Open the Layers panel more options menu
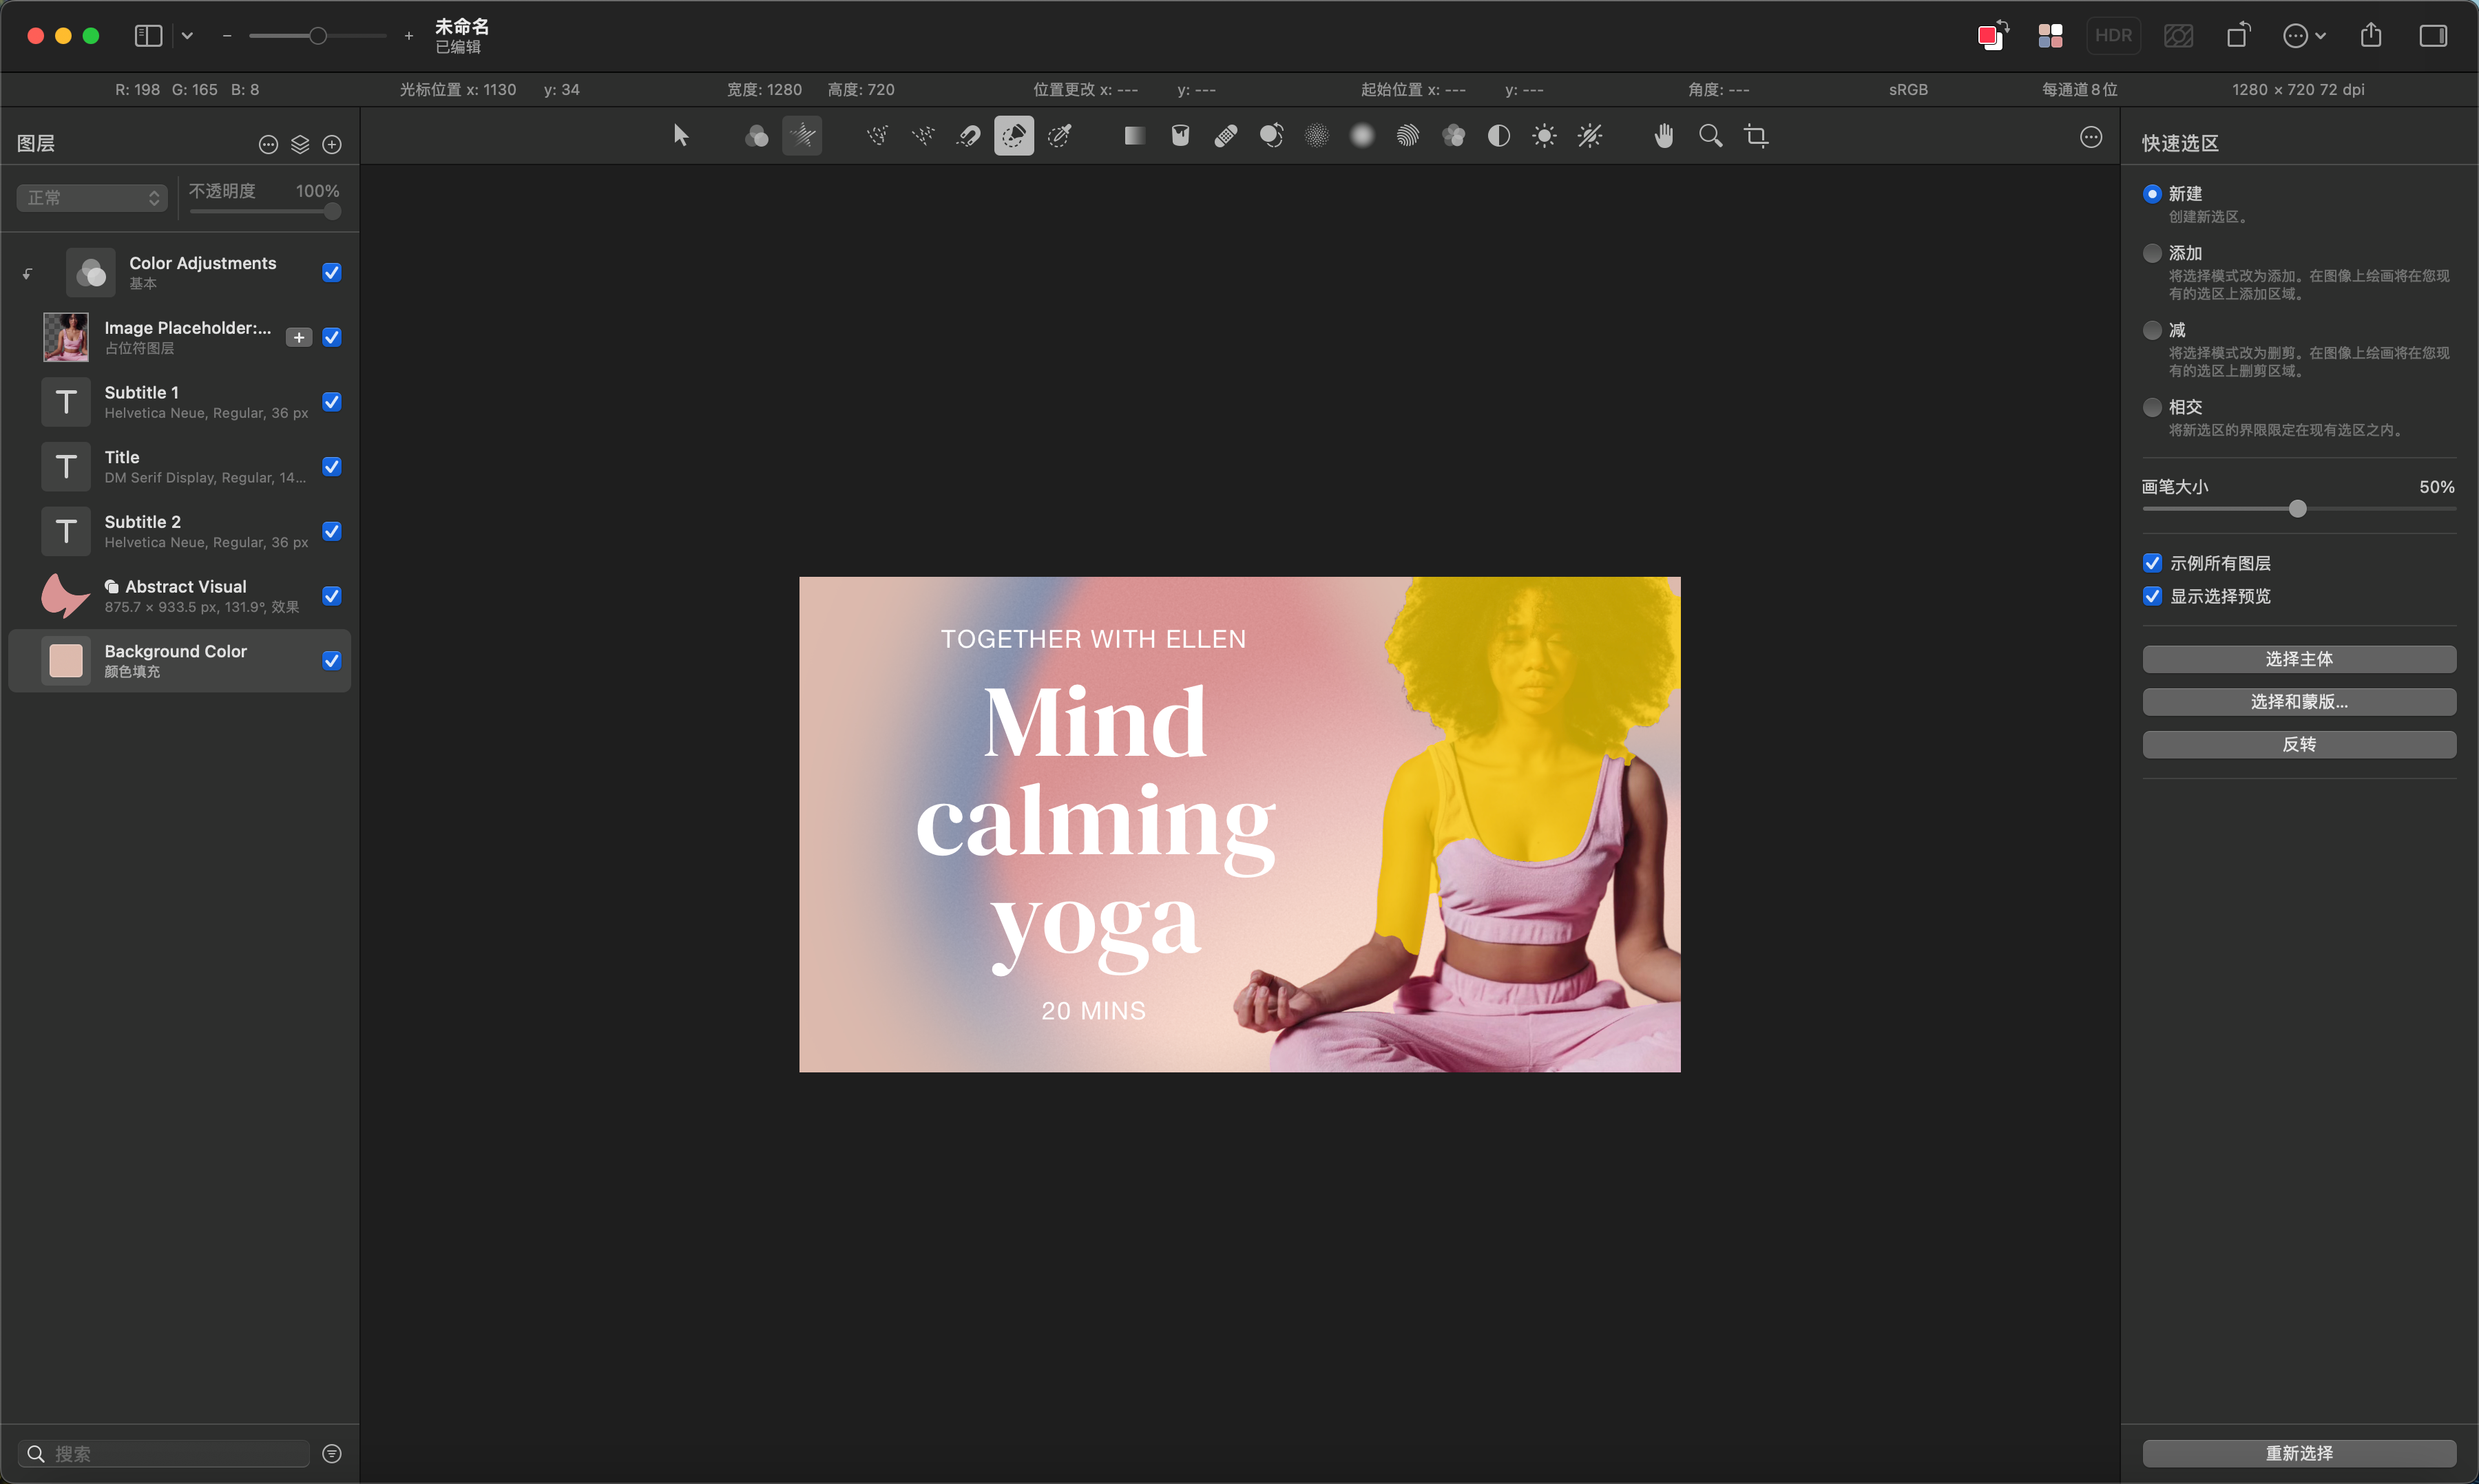The height and width of the screenshot is (1484, 2479). point(268,144)
